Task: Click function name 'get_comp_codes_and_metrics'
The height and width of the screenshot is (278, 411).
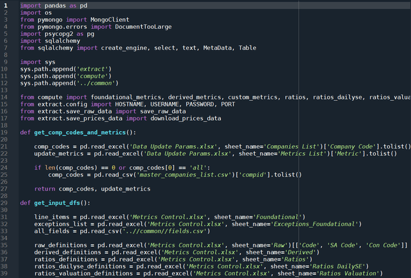Action: tap(80, 133)
